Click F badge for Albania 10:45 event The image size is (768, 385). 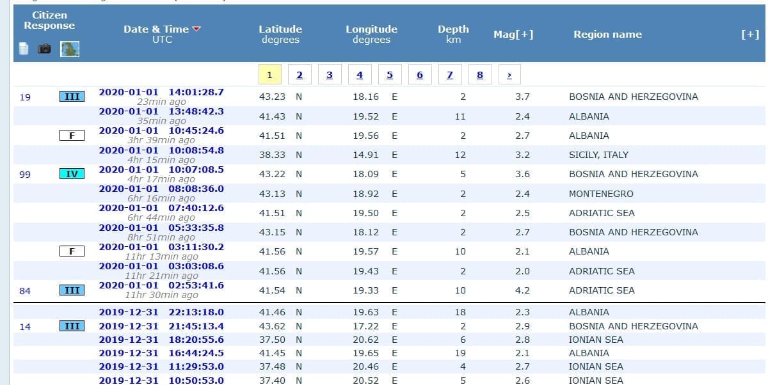click(x=72, y=136)
